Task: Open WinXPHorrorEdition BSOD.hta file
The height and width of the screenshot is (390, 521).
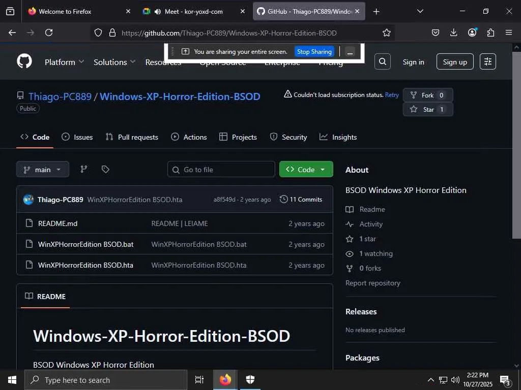Action: (x=85, y=265)
